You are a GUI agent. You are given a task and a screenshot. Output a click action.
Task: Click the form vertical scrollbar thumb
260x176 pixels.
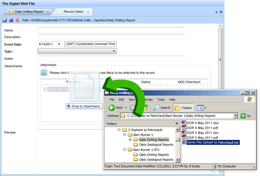[220, 59]
